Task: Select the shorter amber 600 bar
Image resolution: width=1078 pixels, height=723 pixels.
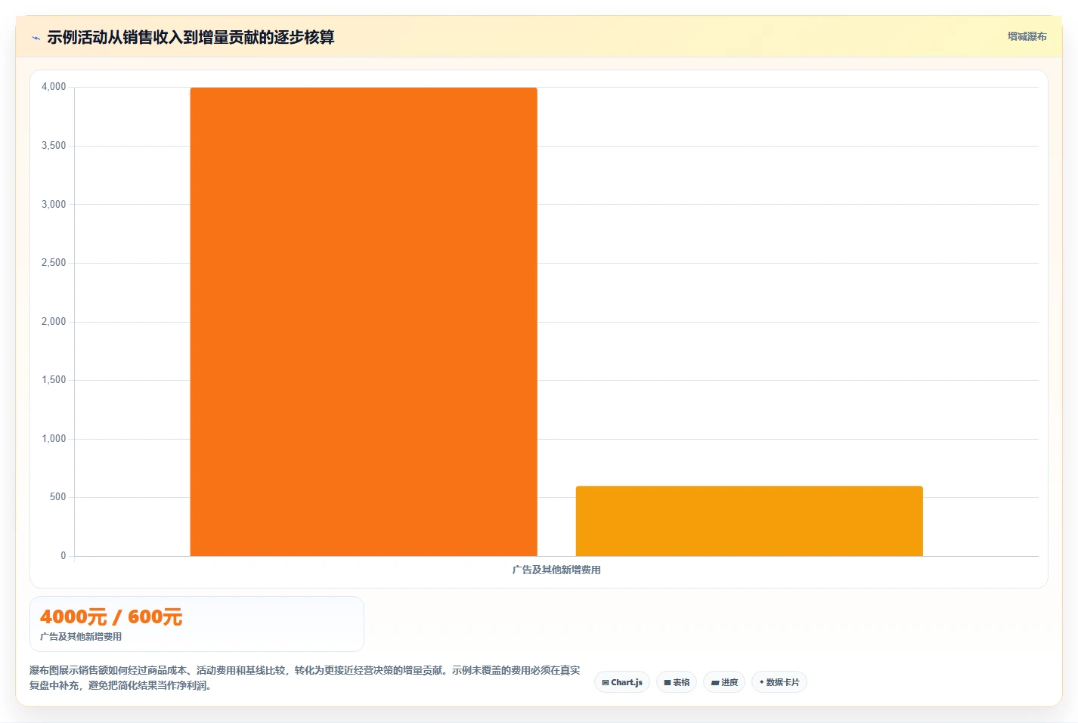Action: click(x=749, y=521)
